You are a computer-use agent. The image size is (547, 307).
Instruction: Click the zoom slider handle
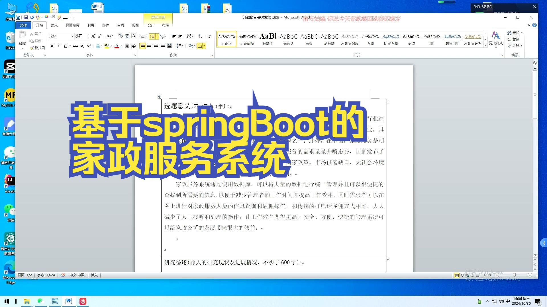click(514, 275)
